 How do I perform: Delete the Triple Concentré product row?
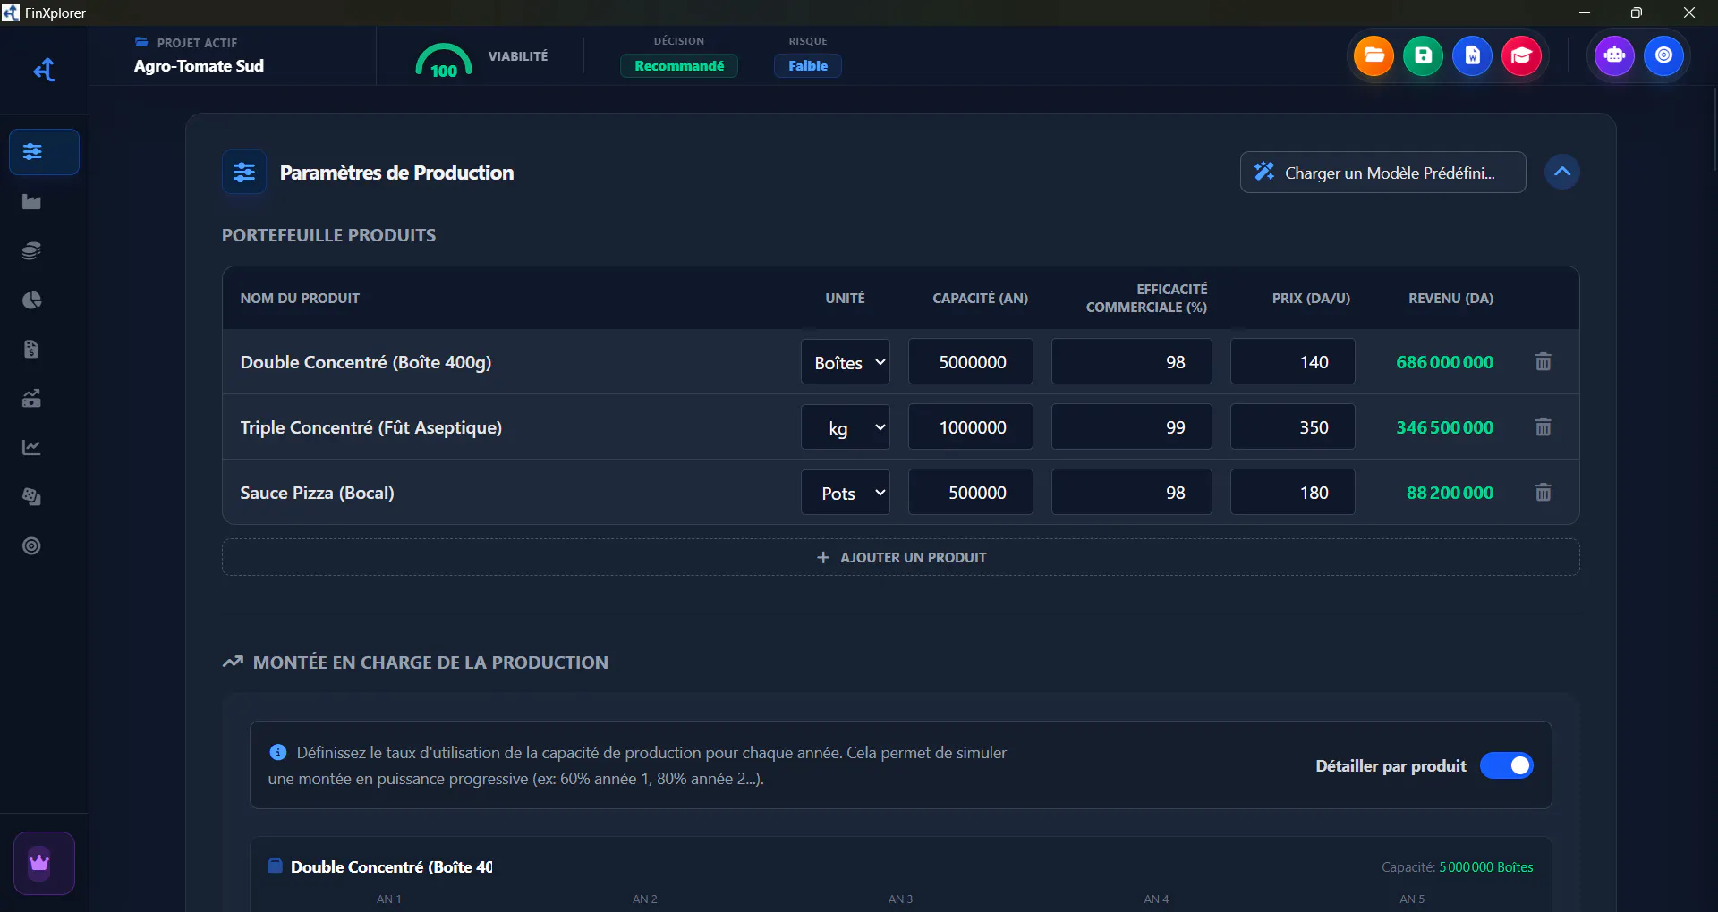(1544, 427)
